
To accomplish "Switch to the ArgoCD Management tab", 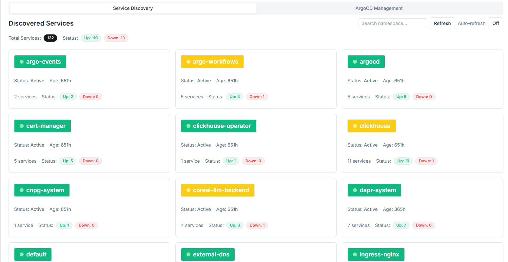I will click(x=379, y=8).
